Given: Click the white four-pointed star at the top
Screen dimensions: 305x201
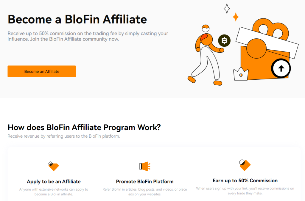Looking at the screenshot, I should [x=227, y=8].
